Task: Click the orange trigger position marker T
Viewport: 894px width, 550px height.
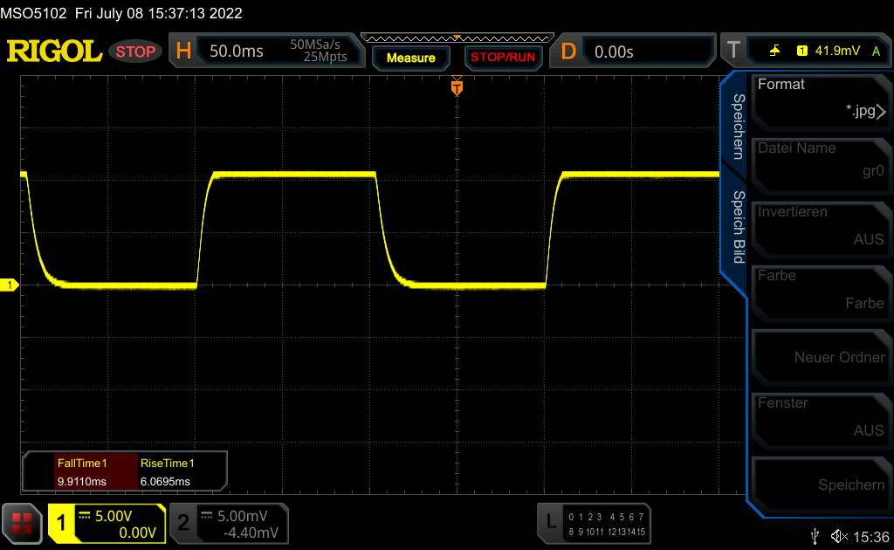Action: 457,88
